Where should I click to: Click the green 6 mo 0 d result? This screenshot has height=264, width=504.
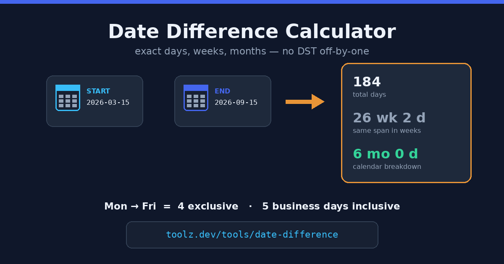[x=386, y=154]
